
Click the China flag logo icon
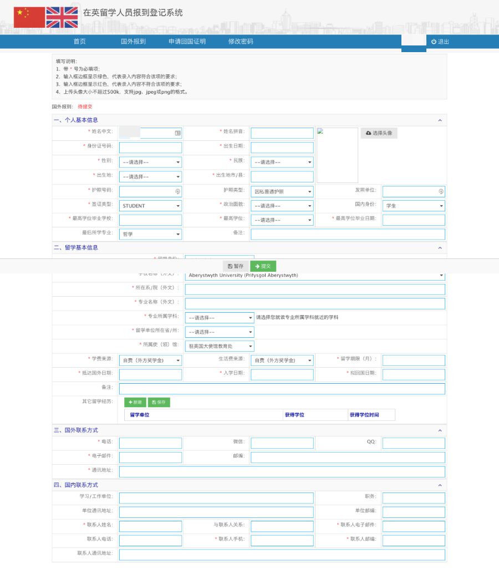coord(29,17)
